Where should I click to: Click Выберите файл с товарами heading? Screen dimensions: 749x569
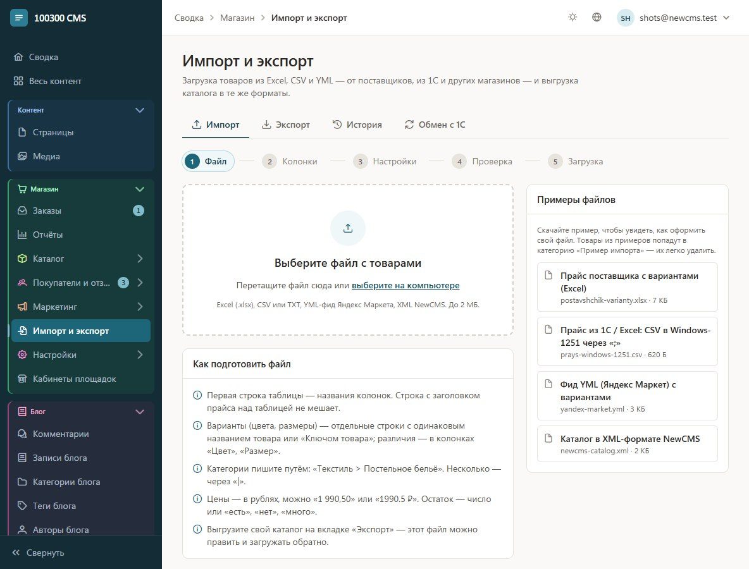pos(348,263)
